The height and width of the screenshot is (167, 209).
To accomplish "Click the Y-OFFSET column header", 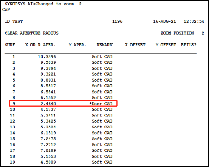I will click(166, 45).
